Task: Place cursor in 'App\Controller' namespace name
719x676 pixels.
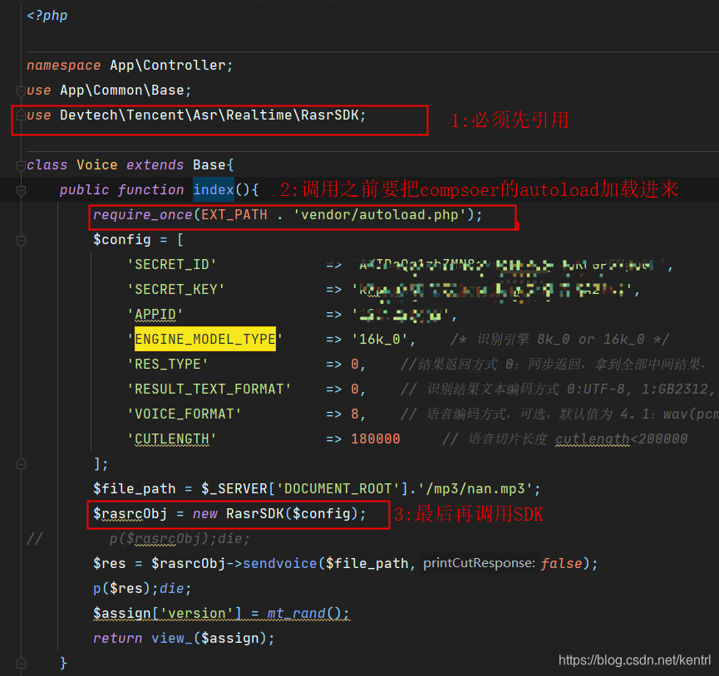Action: click(x=167, y=66)
